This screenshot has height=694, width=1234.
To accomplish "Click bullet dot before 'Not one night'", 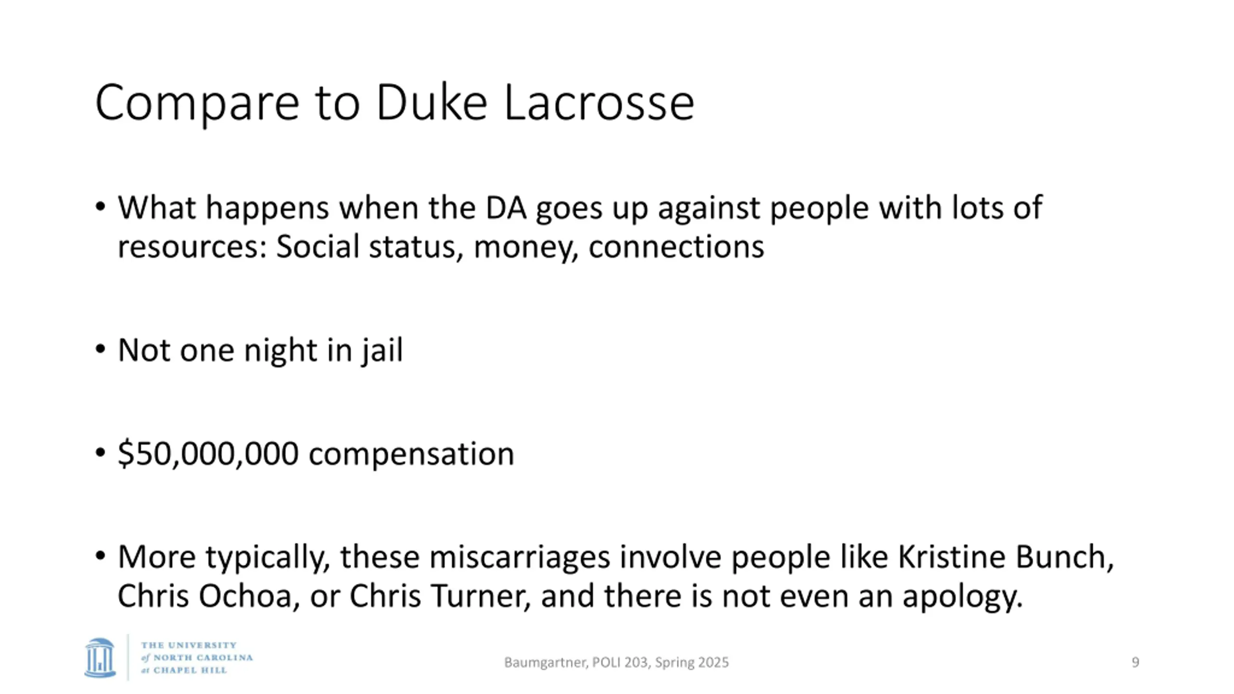I will click(x=100, y=349).
